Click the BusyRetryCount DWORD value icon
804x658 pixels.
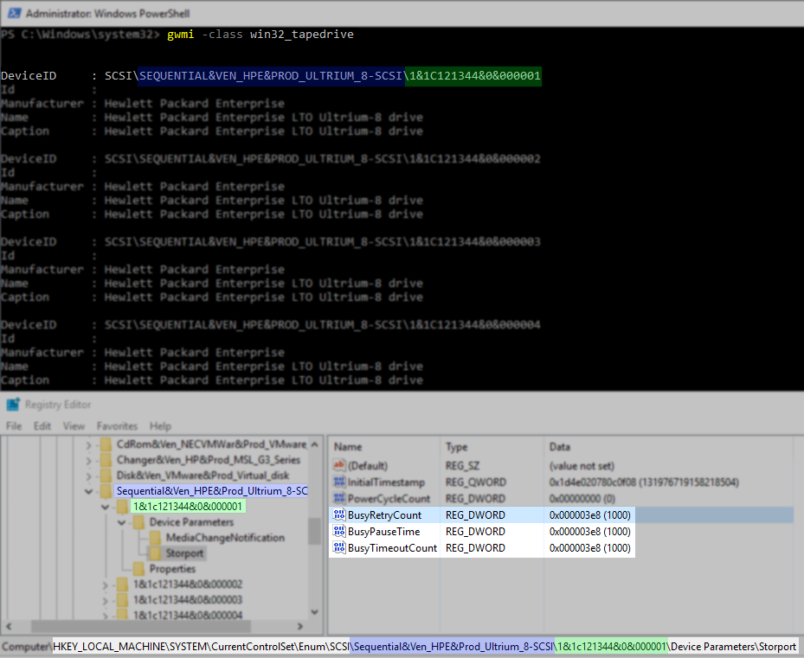[339, 514]
